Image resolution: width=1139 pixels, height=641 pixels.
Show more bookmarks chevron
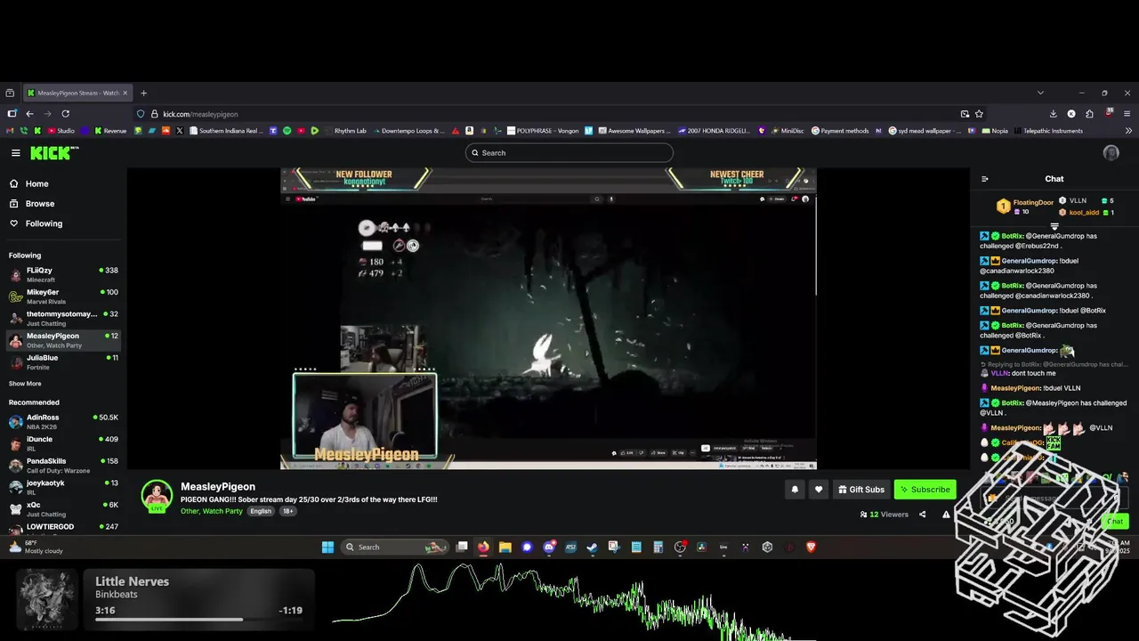tap(1128, 131)
